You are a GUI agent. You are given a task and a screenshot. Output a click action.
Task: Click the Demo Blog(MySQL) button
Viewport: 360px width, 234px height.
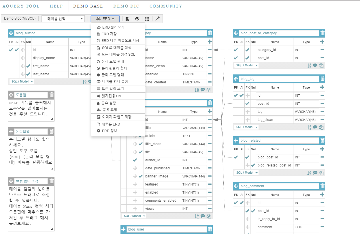(x=20, y=18)
